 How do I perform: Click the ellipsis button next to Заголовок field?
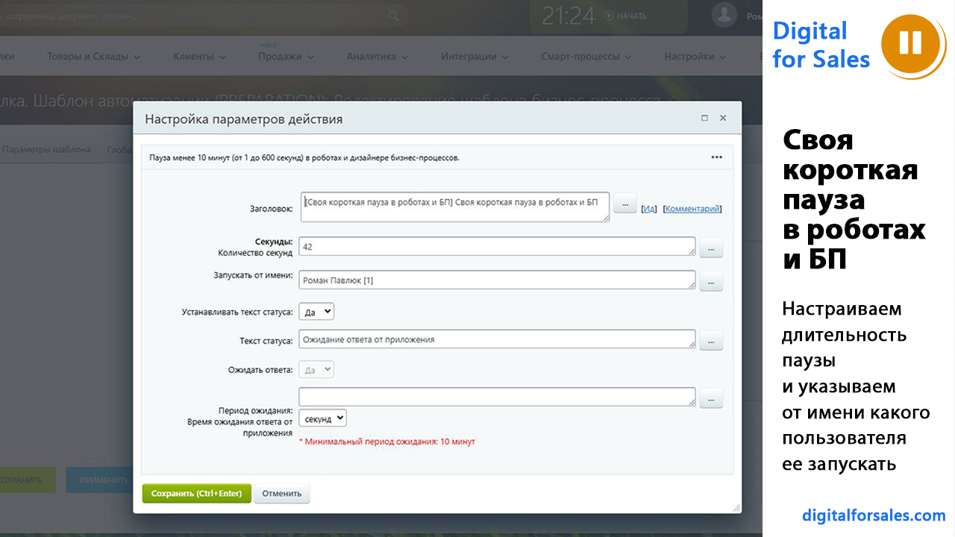[624, 203]
